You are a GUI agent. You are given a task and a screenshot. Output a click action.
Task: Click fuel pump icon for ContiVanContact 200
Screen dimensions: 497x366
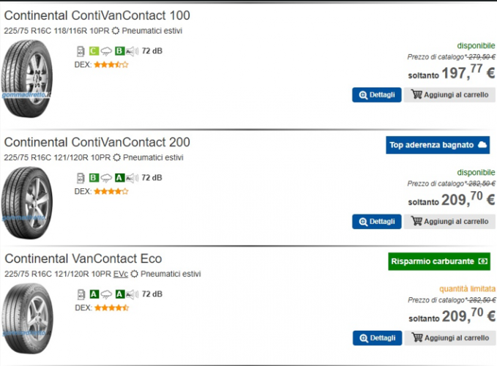click(x=81, y=177)
